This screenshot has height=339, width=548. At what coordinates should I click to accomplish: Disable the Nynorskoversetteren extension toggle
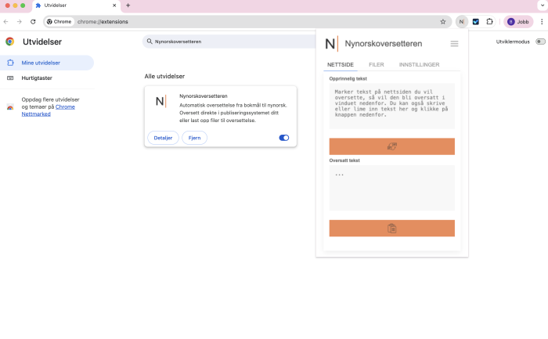[283, 138]
